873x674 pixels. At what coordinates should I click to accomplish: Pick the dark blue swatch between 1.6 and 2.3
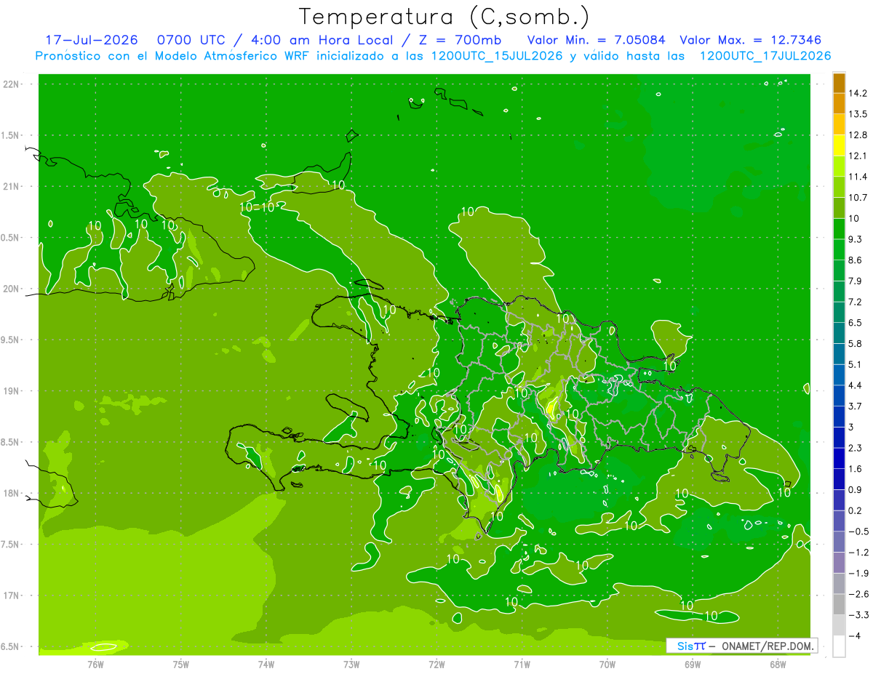pos(839,458)
